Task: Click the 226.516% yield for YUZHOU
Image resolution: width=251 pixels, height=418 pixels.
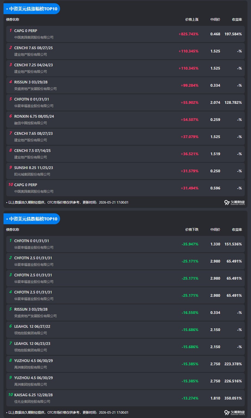Action: pyautogui.click(x=233, y=381)
